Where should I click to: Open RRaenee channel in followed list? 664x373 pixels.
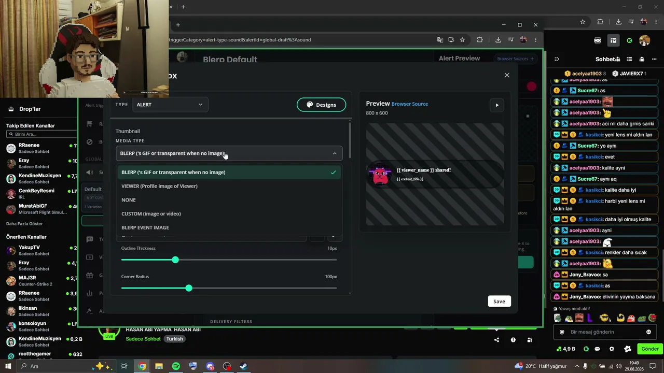(41, 149)
